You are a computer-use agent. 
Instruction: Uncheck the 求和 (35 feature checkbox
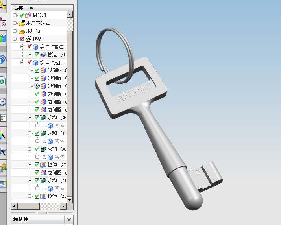pos(37,118)
